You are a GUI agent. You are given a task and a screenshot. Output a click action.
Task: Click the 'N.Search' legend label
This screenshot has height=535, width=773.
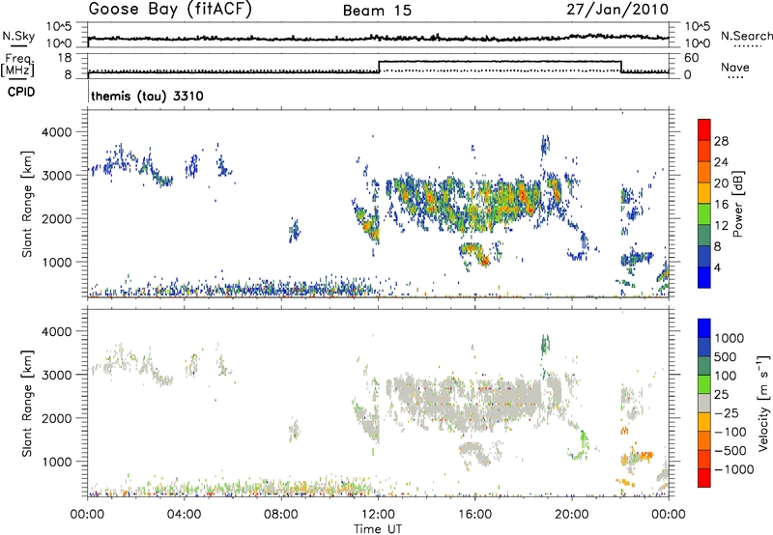746,36
